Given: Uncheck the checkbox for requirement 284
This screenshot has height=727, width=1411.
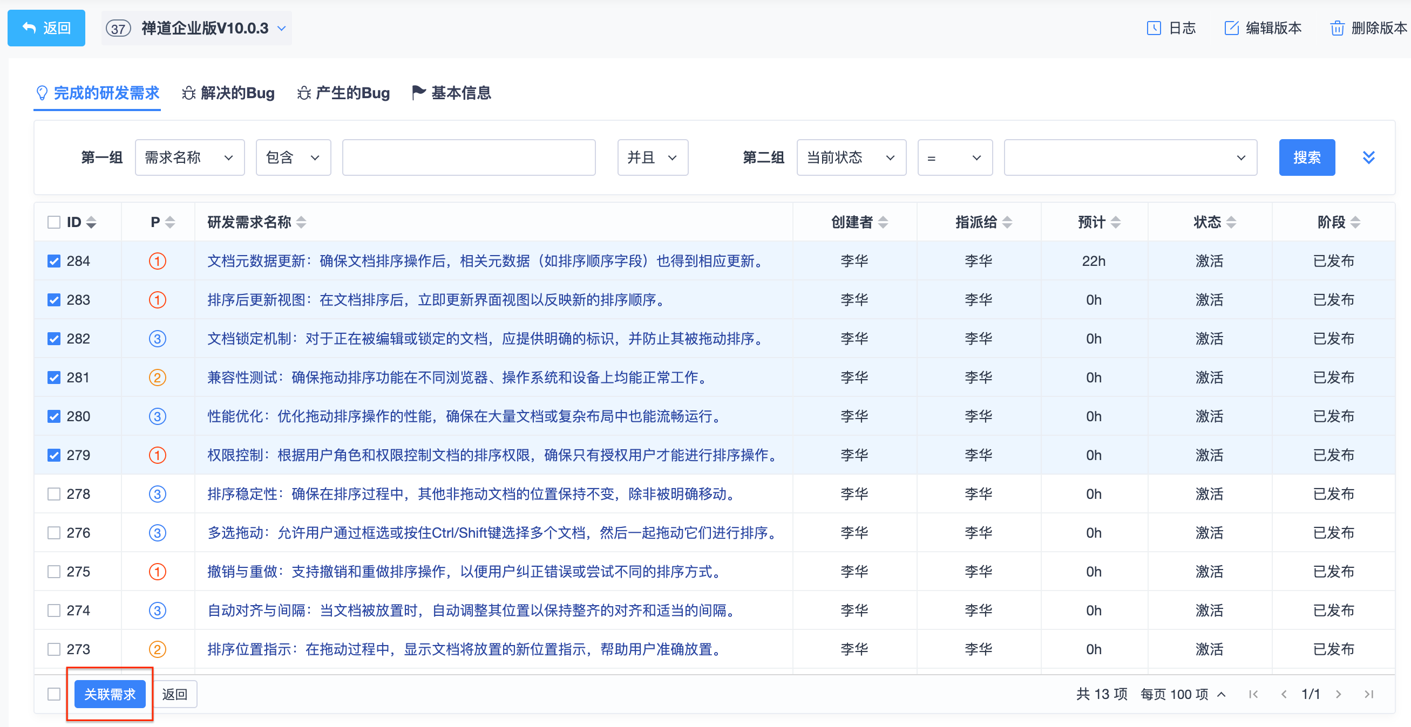Looking at the screenshot, I should coord(53,261).
